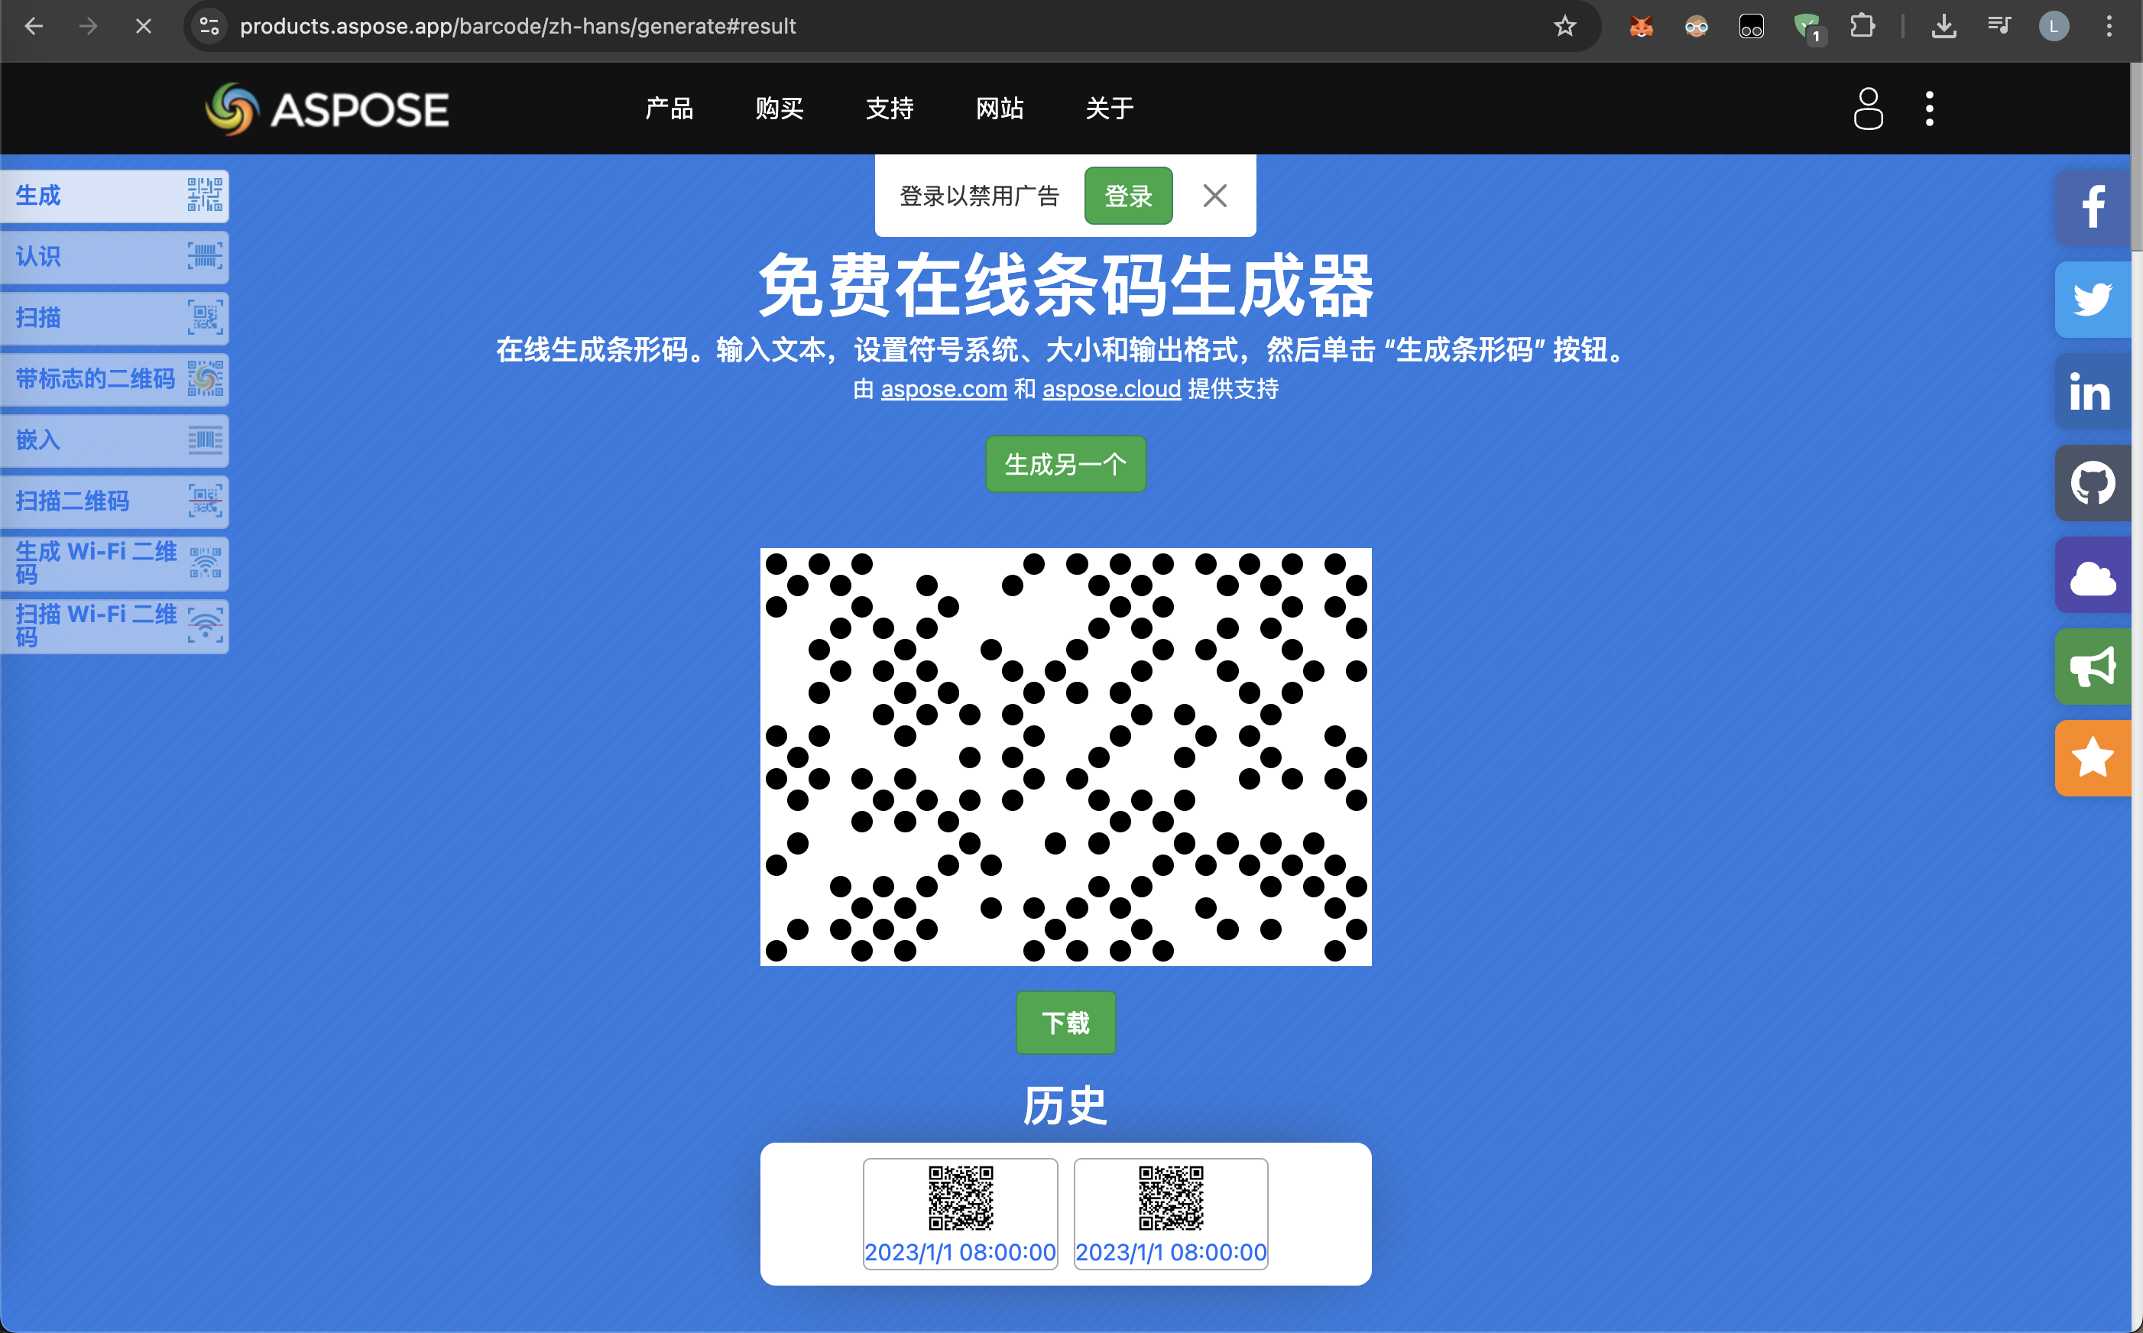Select the 认识 sidebar item

coord(115,257)
